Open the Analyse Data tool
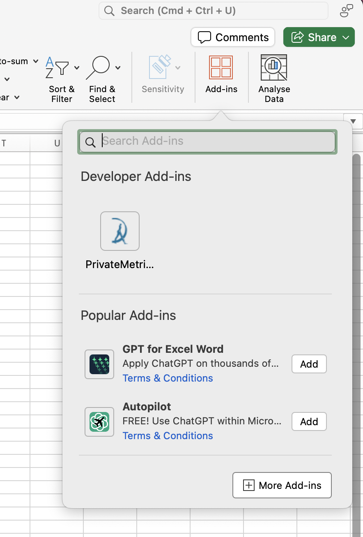Screen dimensions: 363x537 [x=274, y=67]
